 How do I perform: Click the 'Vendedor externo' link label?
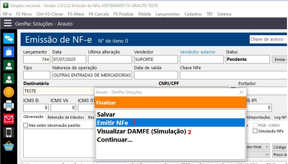[197, 52]
